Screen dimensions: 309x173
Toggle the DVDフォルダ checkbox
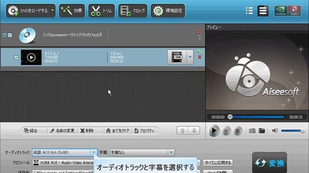point(10,35)
